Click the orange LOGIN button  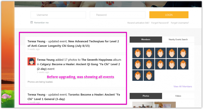[169, 15]
